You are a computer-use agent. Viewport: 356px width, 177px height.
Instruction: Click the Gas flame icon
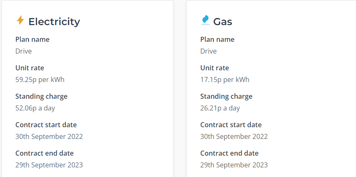click(x=205, y=20)
